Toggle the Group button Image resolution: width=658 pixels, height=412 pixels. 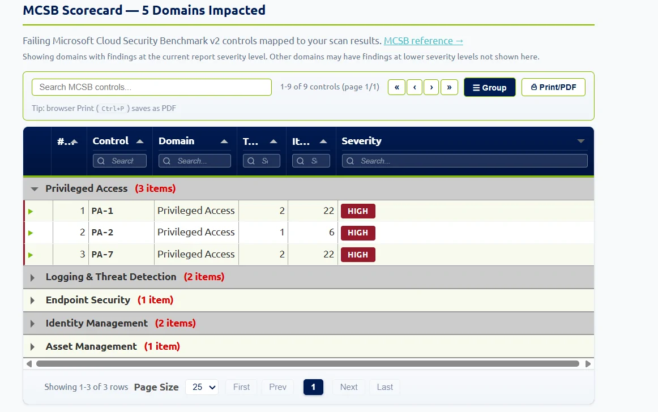(490, 87)
